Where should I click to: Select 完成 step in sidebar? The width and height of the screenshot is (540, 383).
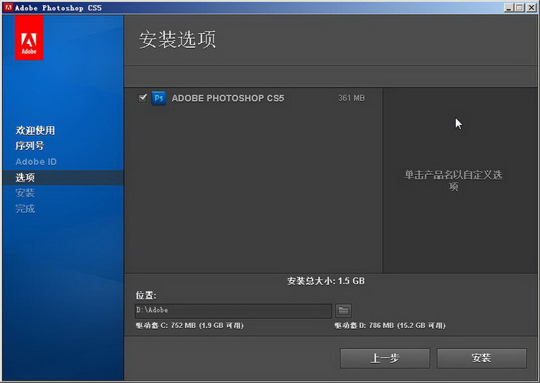pyautogui.click(x=25, y=208)
